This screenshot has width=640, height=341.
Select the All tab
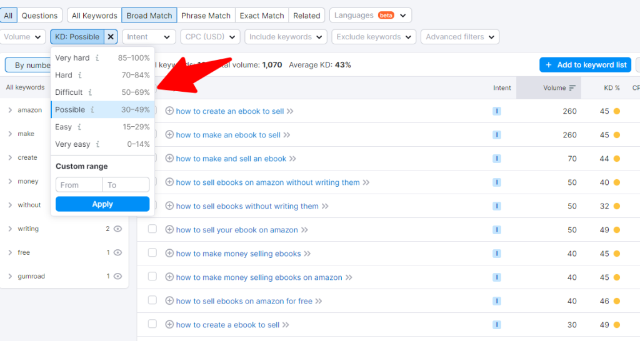(x=8, y=16)
